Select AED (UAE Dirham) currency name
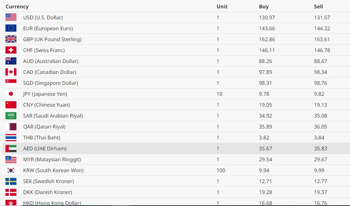 [x=45, y=148]
